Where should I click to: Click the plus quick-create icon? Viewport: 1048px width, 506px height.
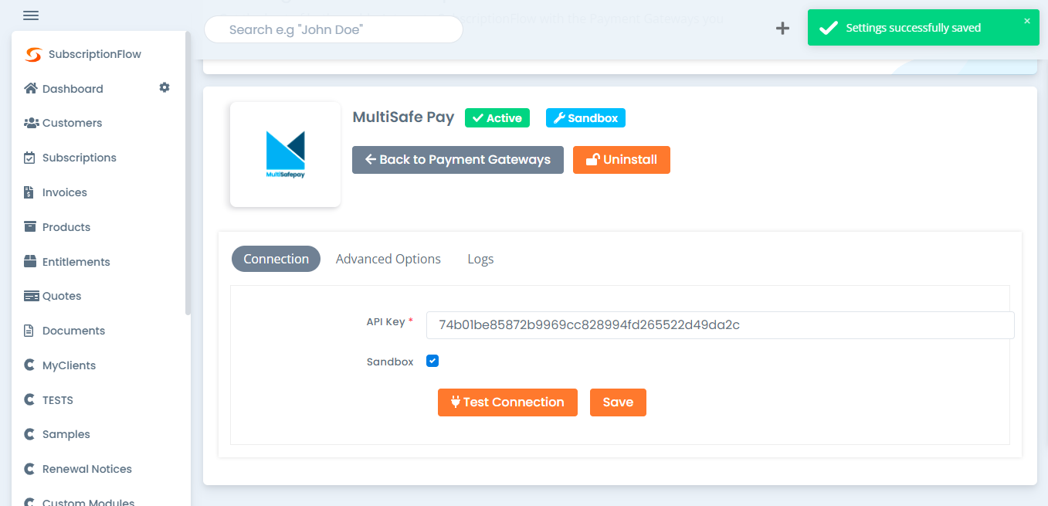pos(782,29)
